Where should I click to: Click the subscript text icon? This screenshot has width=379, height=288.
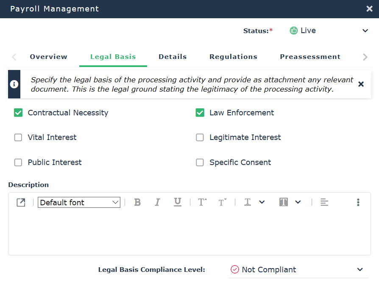click(x=222, y=202)
